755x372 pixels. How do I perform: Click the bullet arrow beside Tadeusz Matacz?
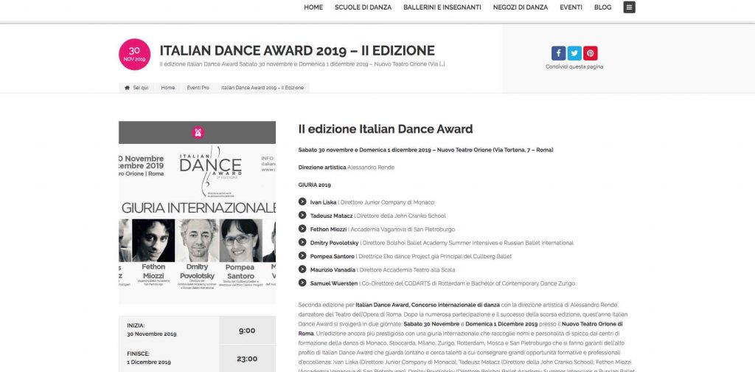302,216
